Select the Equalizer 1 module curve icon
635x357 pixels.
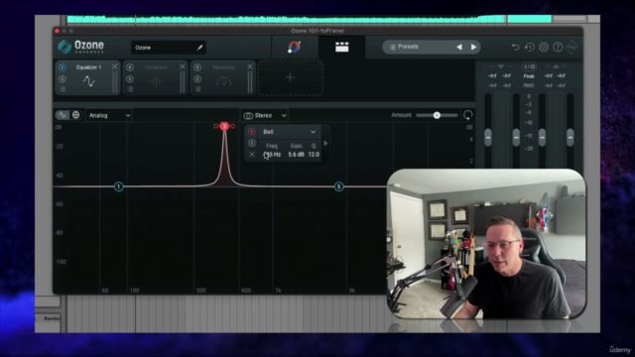tap(89, 81)
